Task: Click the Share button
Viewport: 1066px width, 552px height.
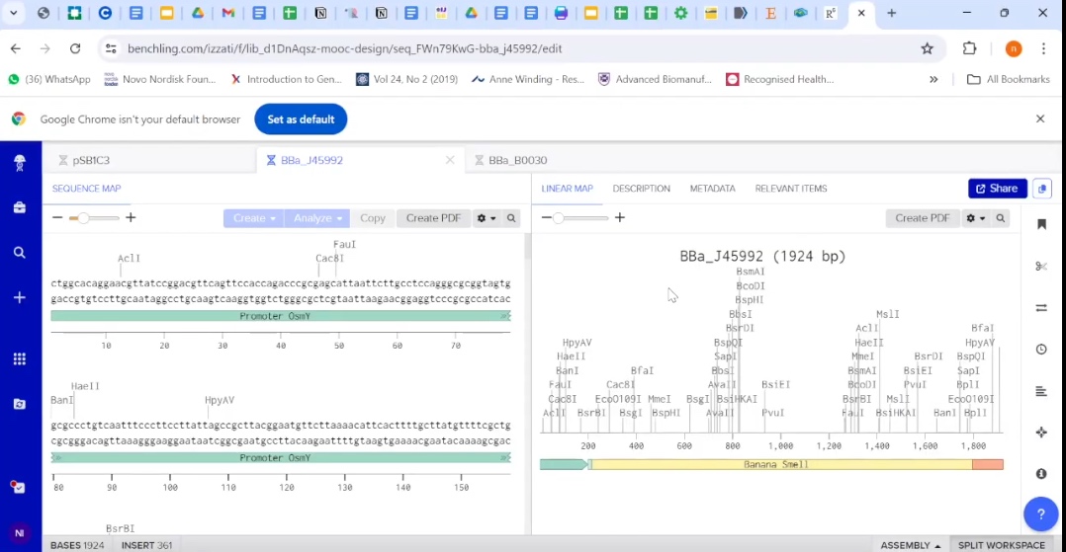Action: [997, 189]
